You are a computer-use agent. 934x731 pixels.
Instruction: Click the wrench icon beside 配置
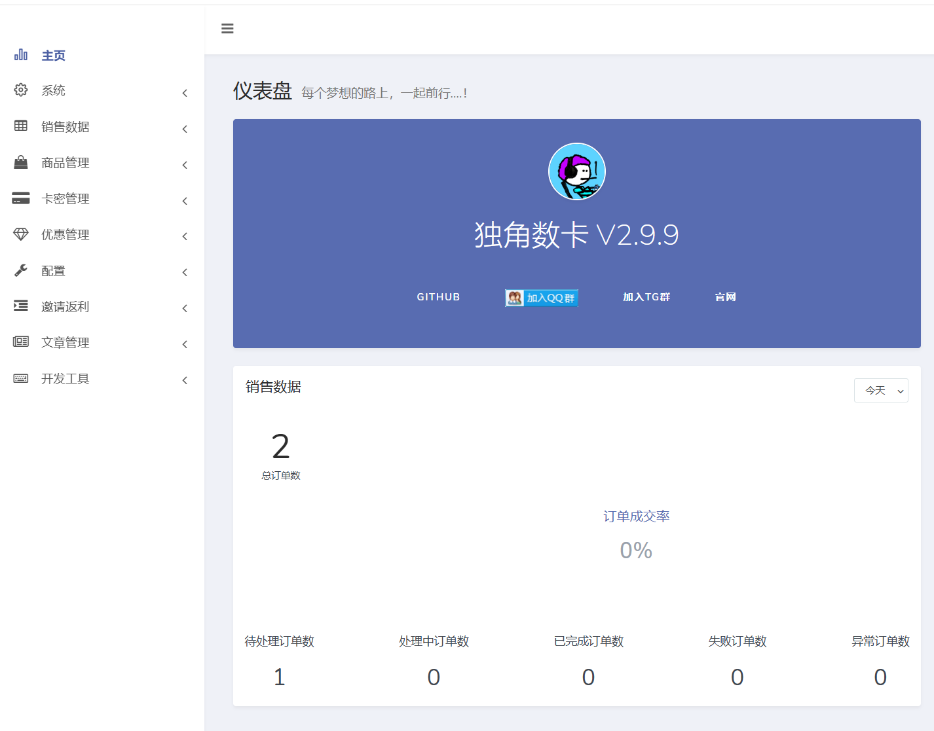[21, 270]
